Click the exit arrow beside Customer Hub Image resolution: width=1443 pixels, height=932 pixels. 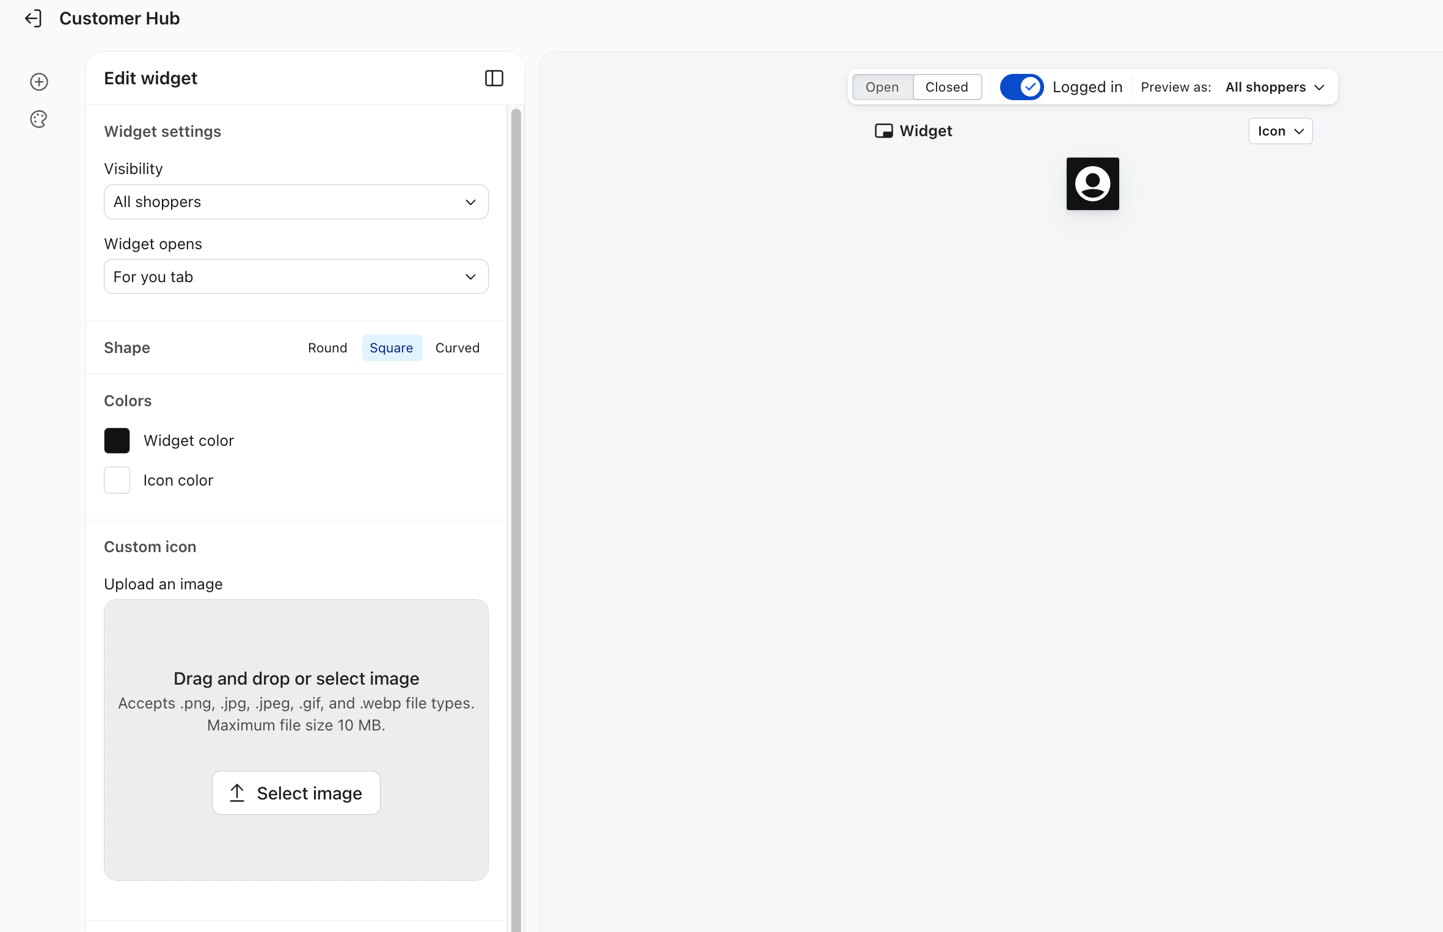(33, 18)
